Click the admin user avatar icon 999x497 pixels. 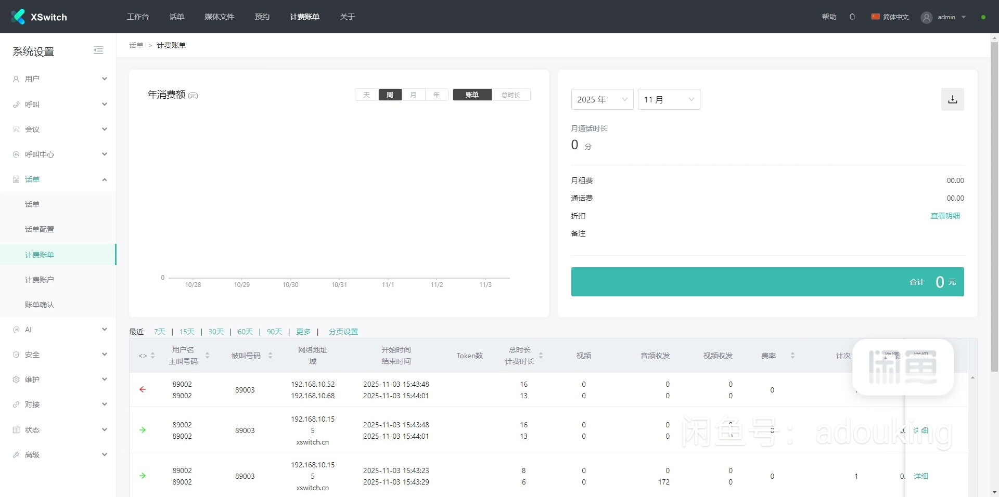point(926,17)
